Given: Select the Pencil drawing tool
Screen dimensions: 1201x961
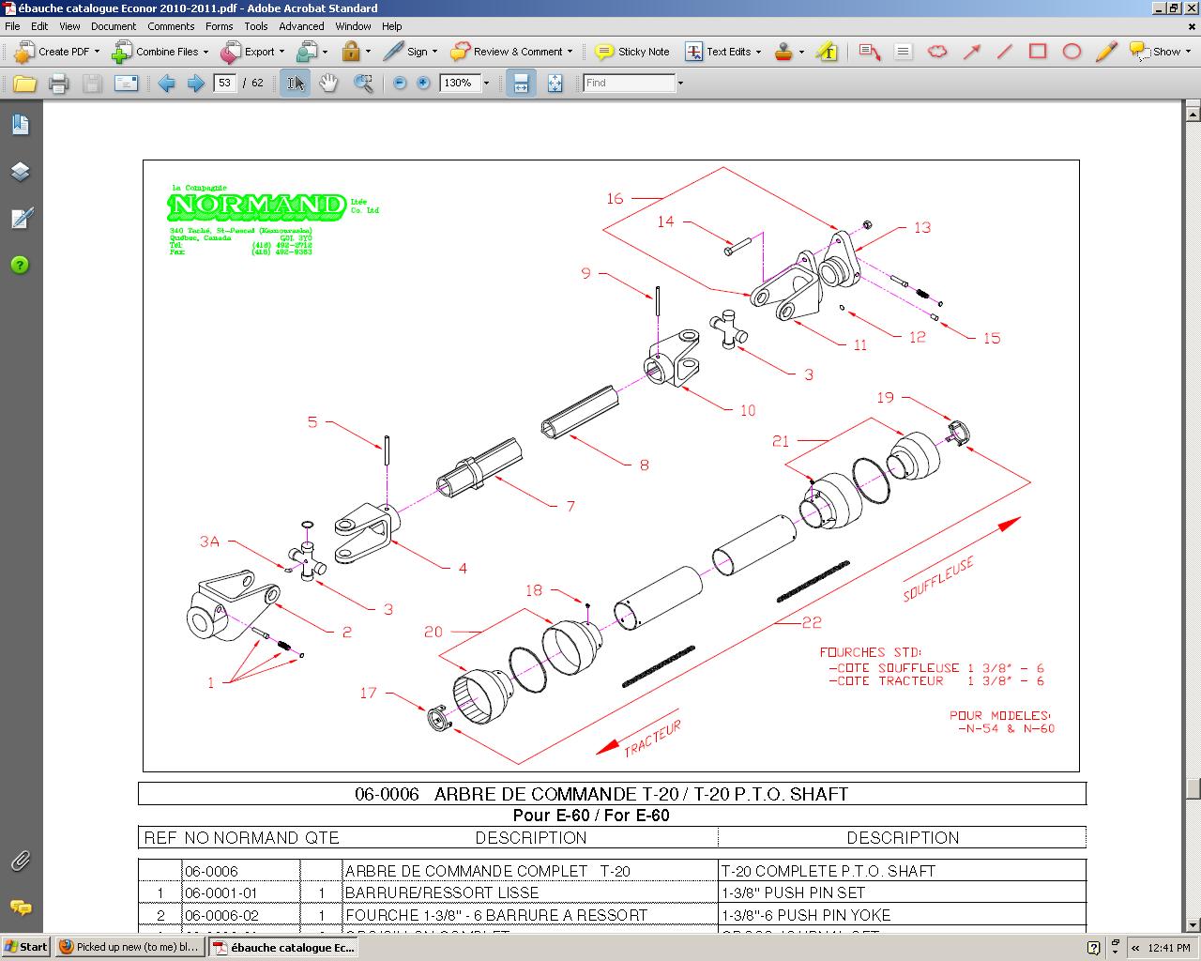Looking at the screenshot, I should pos(1105,52).
